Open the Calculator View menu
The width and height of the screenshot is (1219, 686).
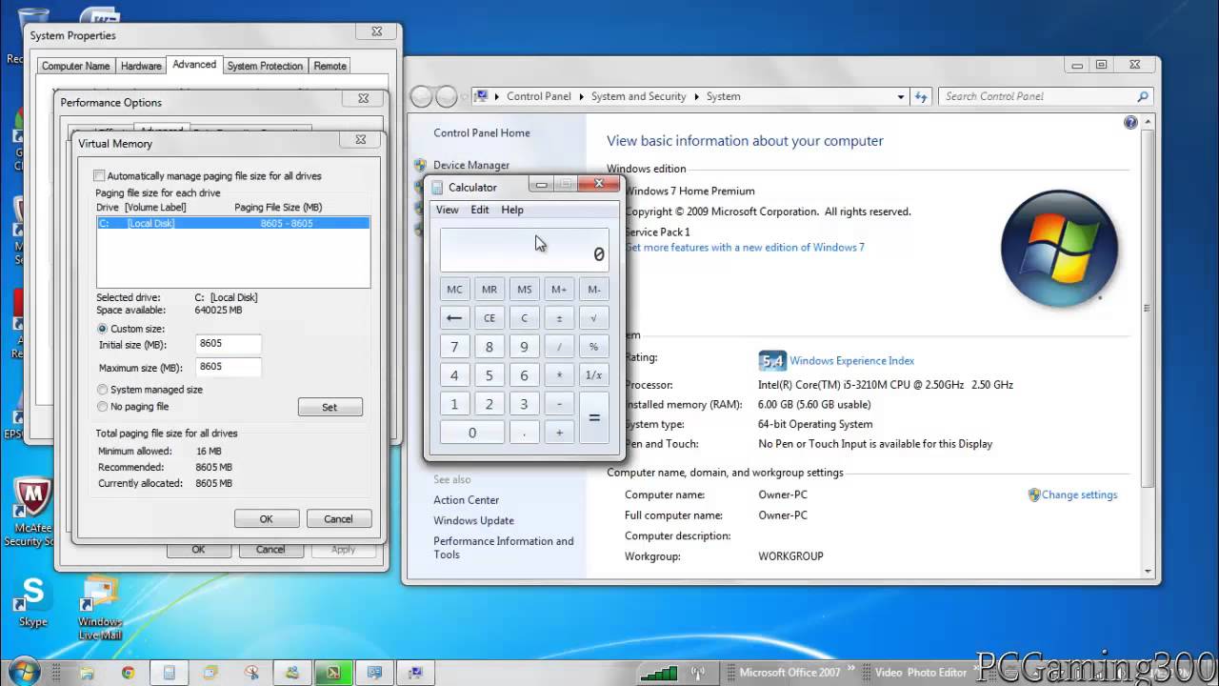click(x=447, y=210)
